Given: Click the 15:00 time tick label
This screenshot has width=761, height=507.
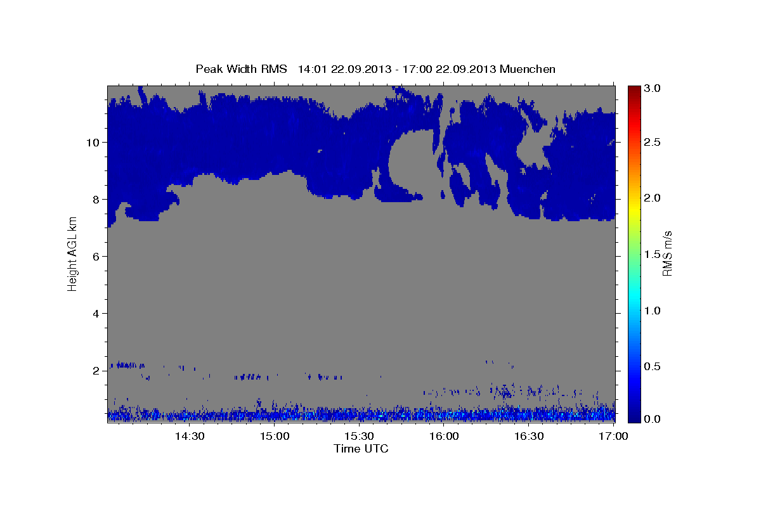Looking at the screenshot, I should click(275, 436).
